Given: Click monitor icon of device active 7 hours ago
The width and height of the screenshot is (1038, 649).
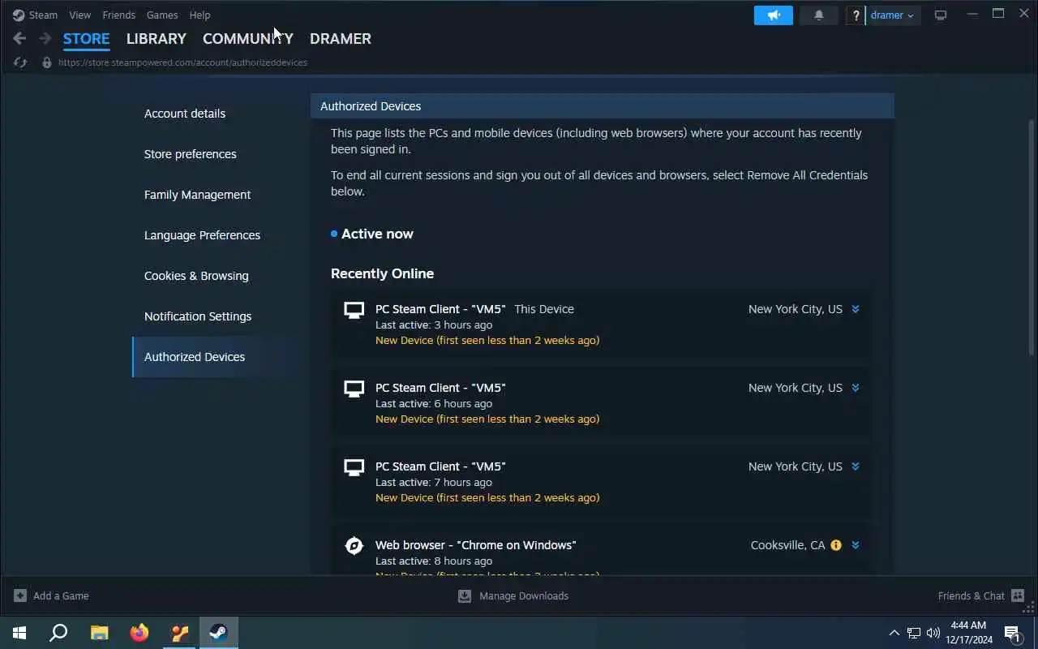Looking at the screenshot, I should pyautogui.click(x=354, y=467).
